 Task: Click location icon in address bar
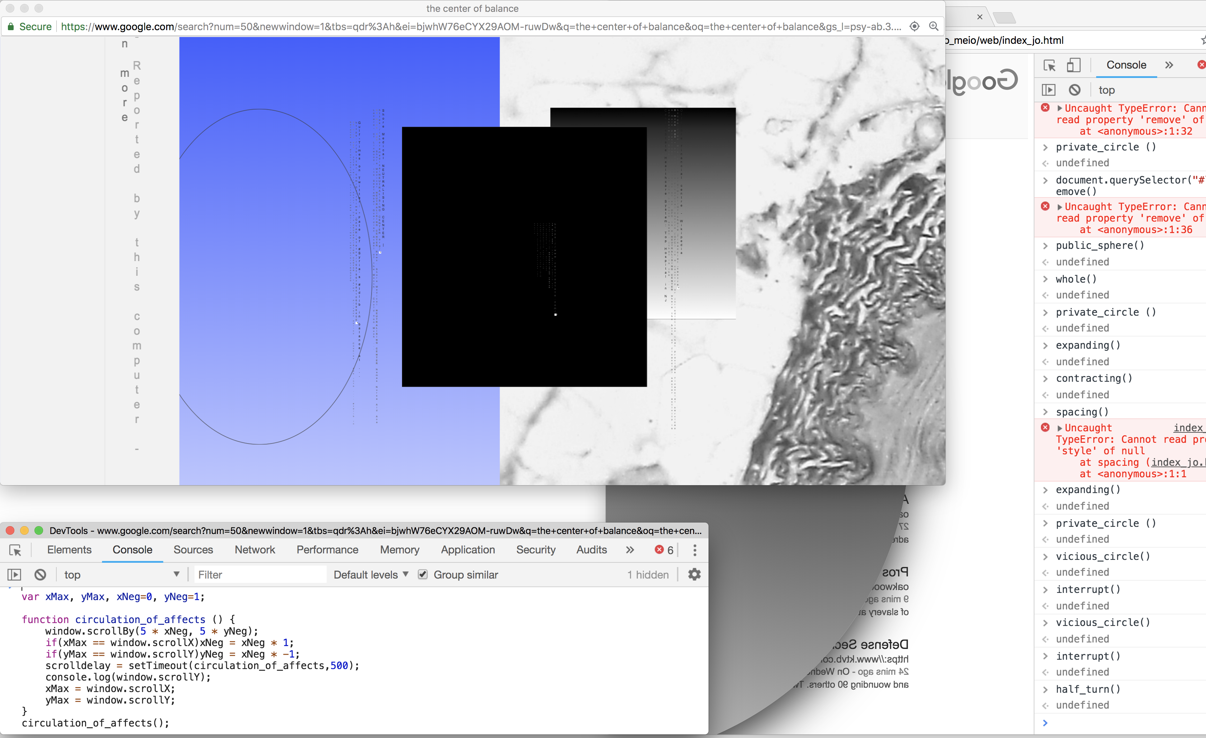coord(914,27)
